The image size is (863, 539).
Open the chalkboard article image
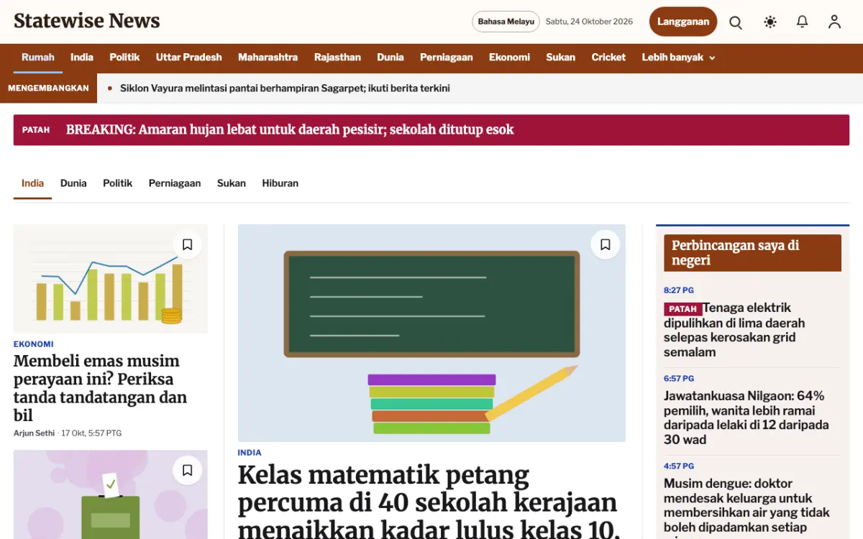(x=431, y=333)
